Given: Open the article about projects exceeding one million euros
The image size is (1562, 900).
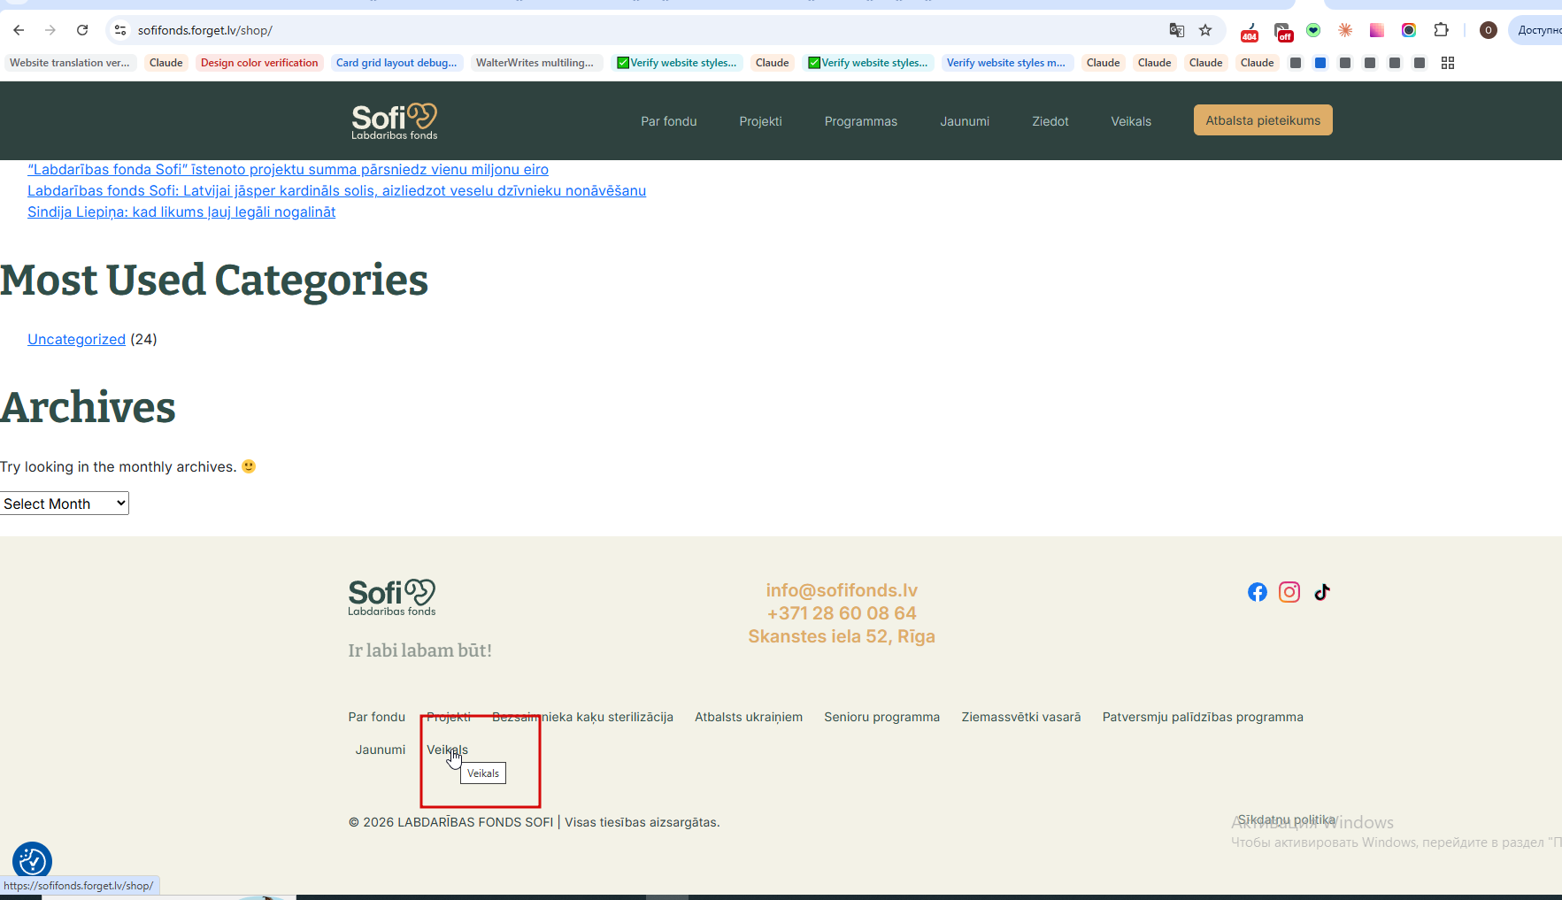Looking at the screenshot, I should 288,169.
